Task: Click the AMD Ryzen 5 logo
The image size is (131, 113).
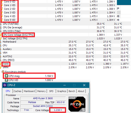Action: [77, 104]
